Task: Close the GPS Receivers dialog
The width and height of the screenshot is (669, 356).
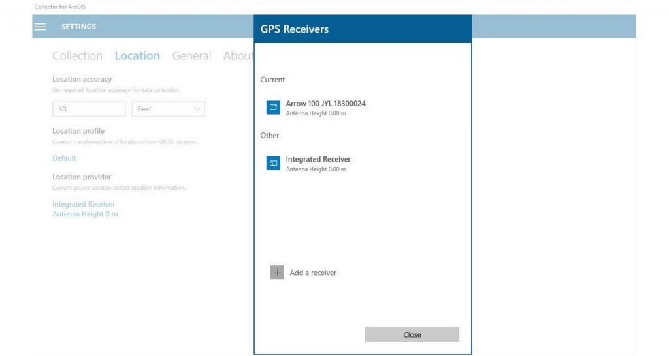Action: pyautogui.click(x=412, y=334)
